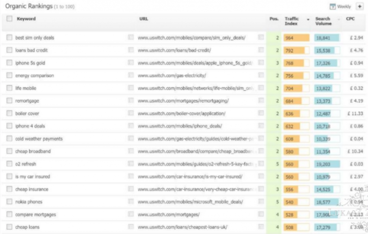
Task: Toggle the select-all Keyword header checkbox
Action: pyautogui.click(x=9, y=18)
